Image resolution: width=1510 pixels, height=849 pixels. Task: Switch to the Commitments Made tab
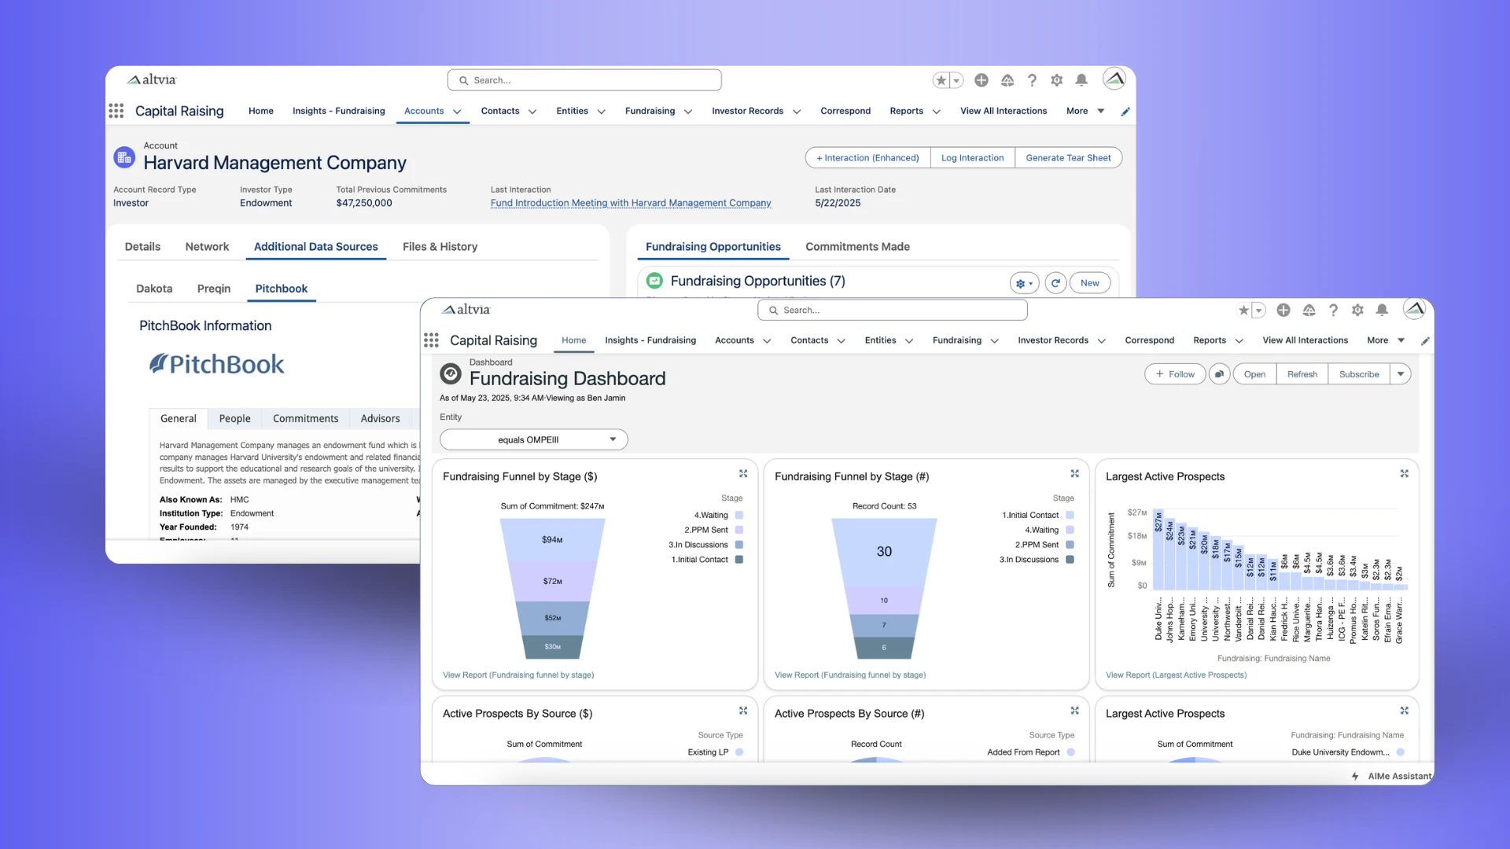point(857,246)
